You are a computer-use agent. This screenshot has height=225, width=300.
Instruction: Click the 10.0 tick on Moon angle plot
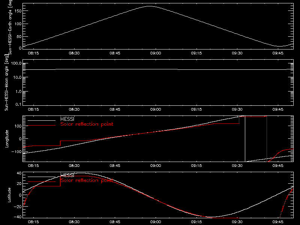[17, 77]
